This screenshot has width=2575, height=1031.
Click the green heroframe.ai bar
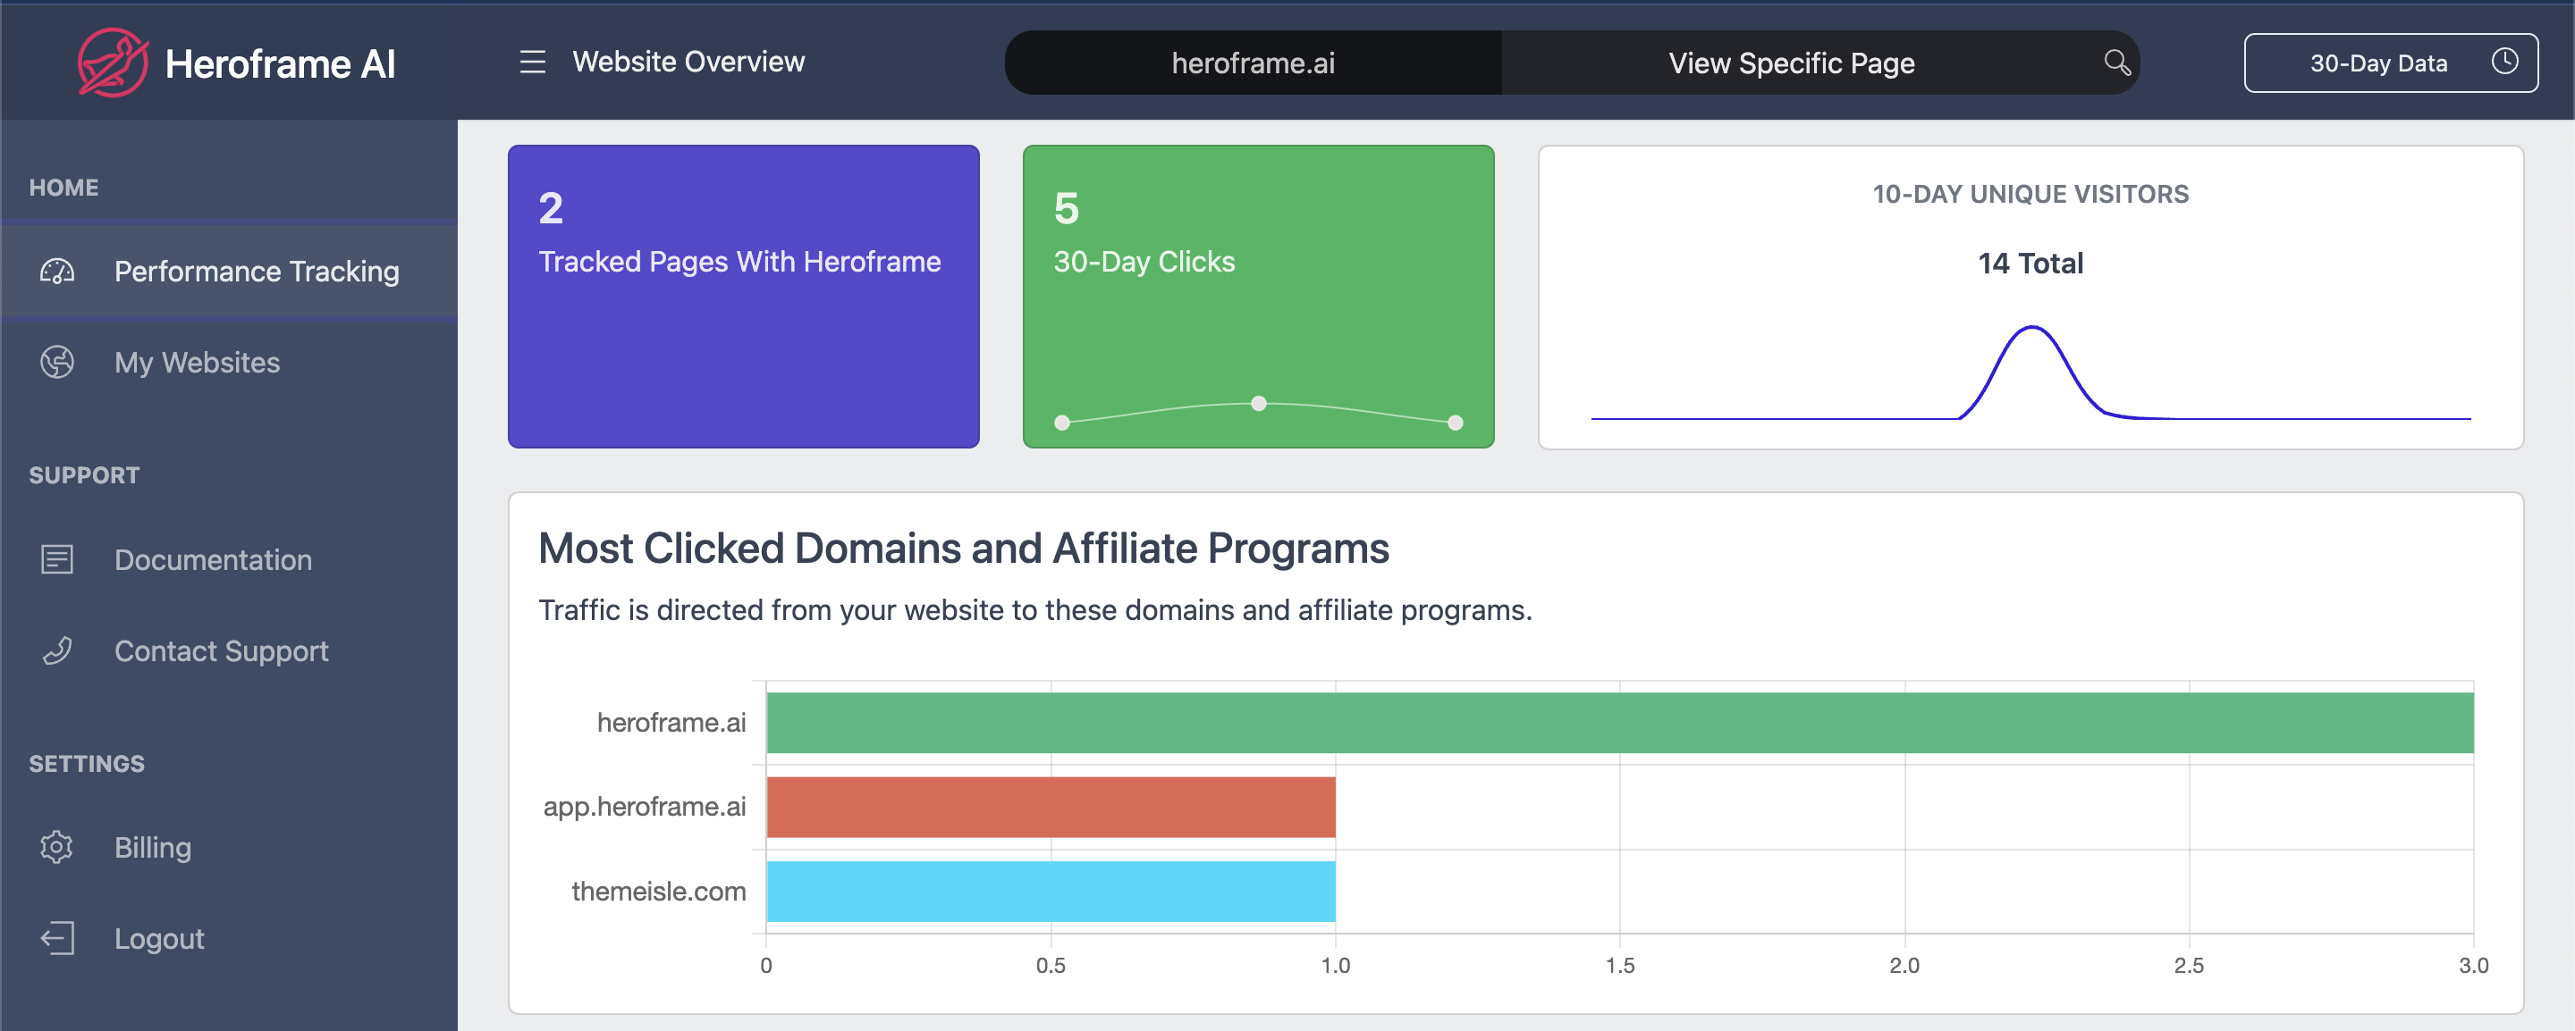(1619, 722)
